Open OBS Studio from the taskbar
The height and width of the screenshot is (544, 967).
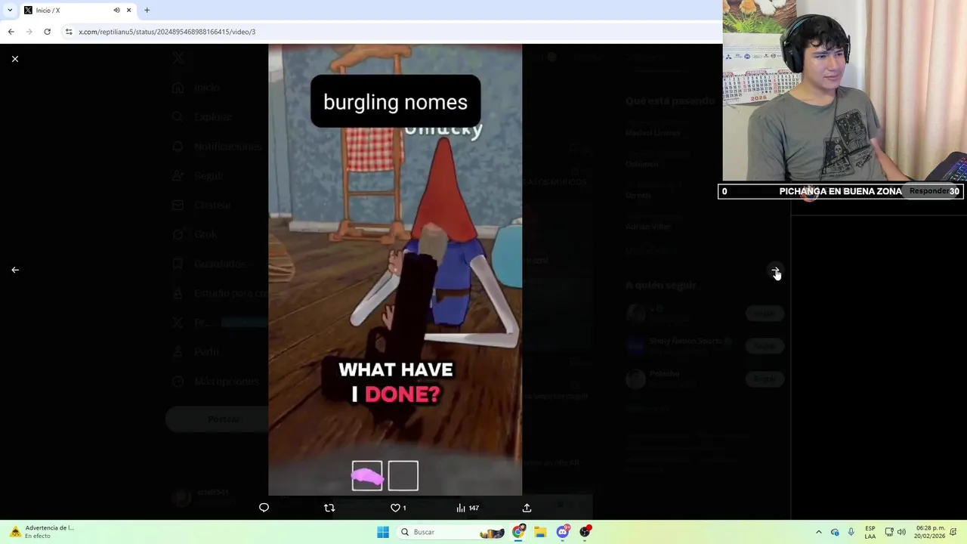[585, 532]
